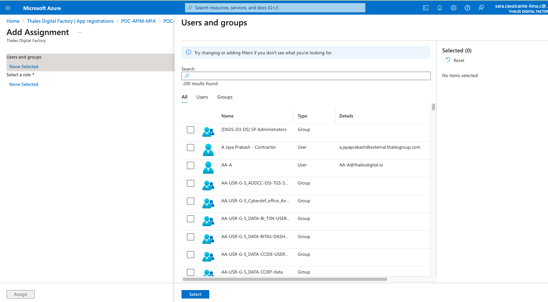The image size is (548, 302).
Task: Check the AA-USR-G-S_DATA-CCIEP-data group checkbox
Action: tap(190, 272)
